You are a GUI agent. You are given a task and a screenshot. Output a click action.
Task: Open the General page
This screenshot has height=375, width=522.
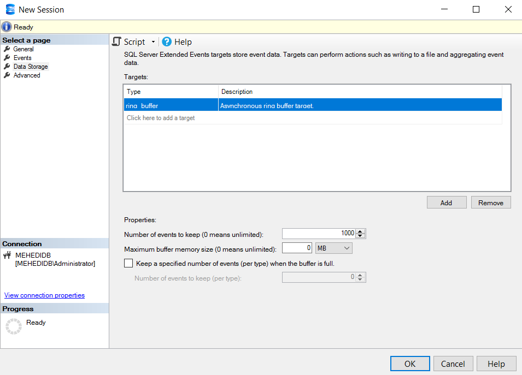click(x=24, y=49)
